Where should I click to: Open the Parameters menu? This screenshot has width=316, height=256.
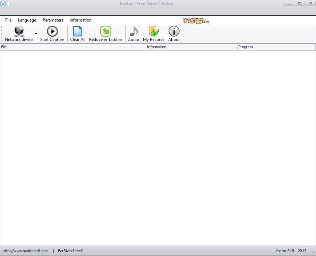[x=53, y=20]
